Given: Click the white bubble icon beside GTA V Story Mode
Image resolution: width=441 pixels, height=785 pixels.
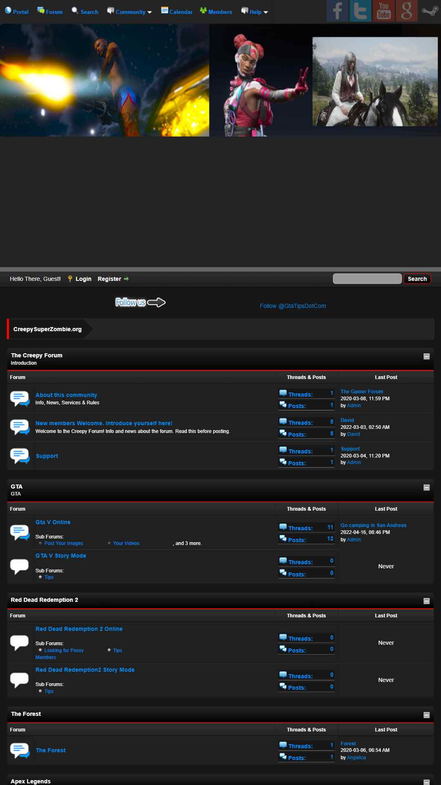Looking at the screenshot, I should pos(20,567).
